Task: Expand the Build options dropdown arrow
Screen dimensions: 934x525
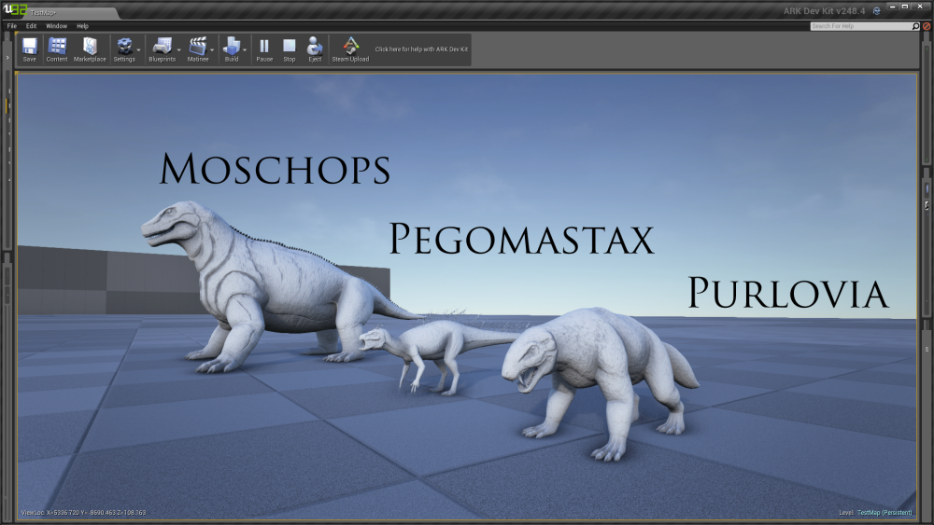Action: [245, 50]
